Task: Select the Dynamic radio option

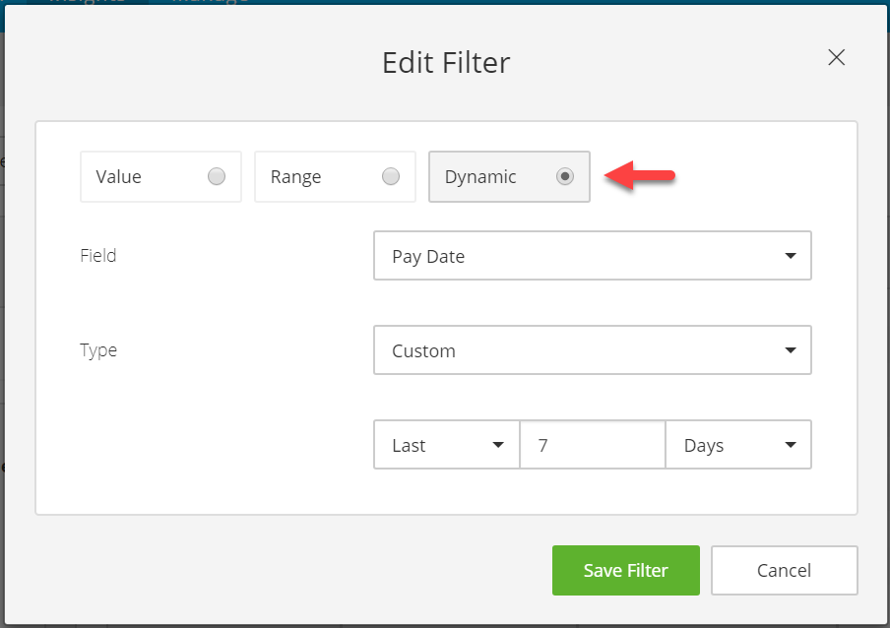Action: pyautogui.click(x=509, y=176)
